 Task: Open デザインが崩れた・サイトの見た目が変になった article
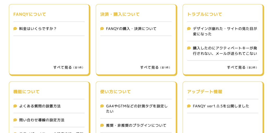(225, 31)
